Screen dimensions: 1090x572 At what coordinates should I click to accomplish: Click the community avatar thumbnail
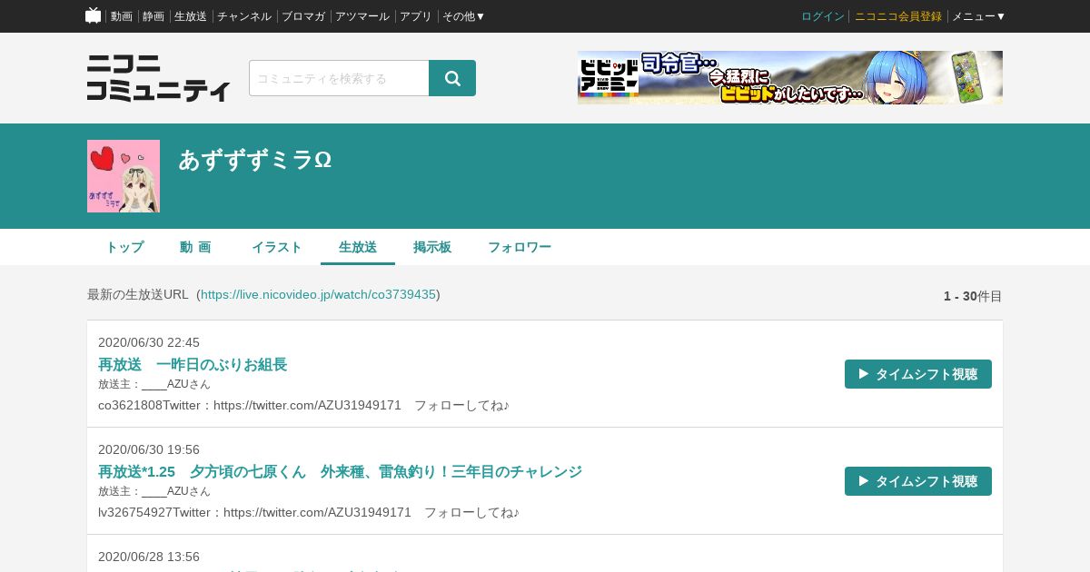click(x=124, y=176)
